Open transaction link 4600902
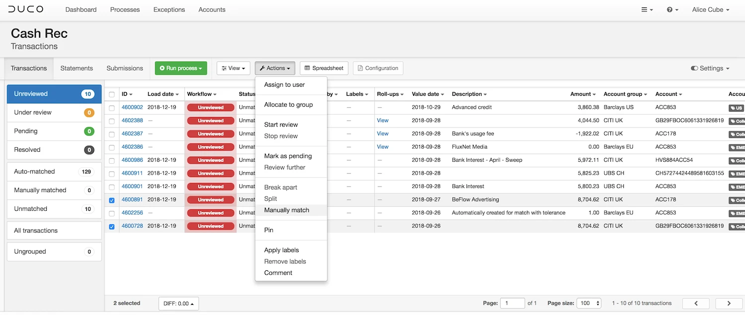Screen dimensions: 745x315 pos(132,108)
